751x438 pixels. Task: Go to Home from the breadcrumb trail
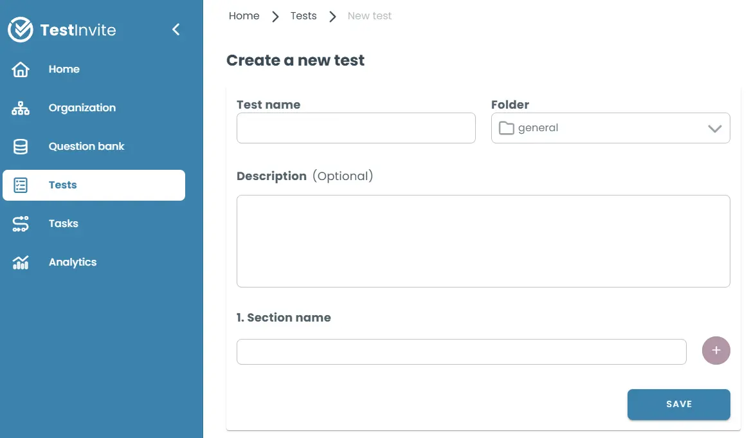[244, 15]
